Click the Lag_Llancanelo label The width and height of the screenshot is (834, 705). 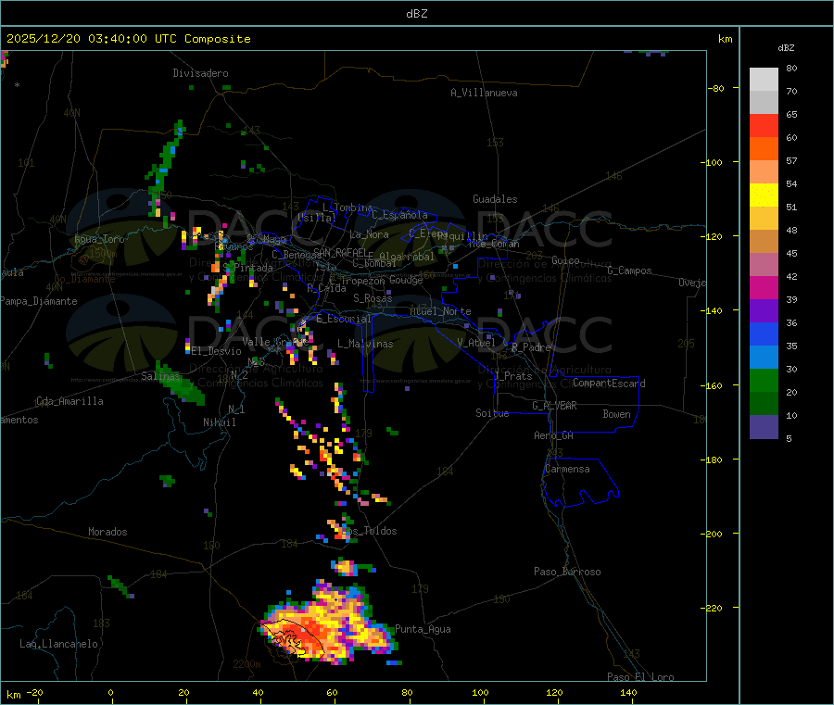point(58,644)
